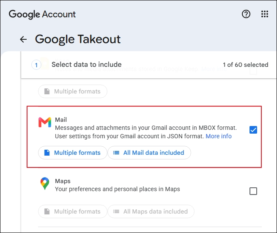The width and height of the screenshot is (277, 233).
Task: Click 'Select data to include' heading
Action: tap(87, 64)
